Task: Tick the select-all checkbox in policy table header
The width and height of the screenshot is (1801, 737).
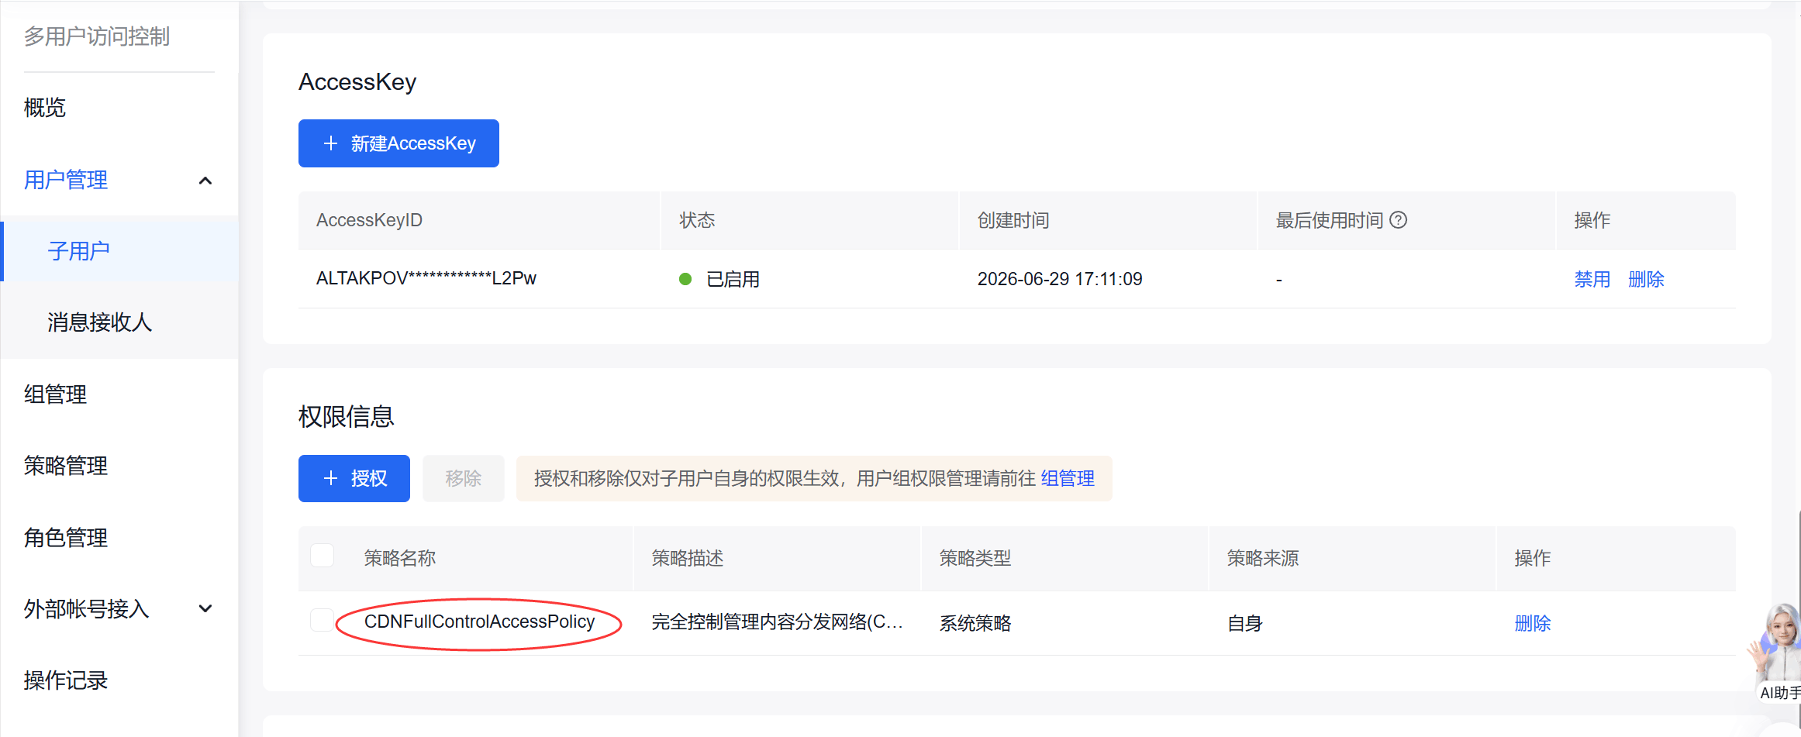Action: click(322, 556)
